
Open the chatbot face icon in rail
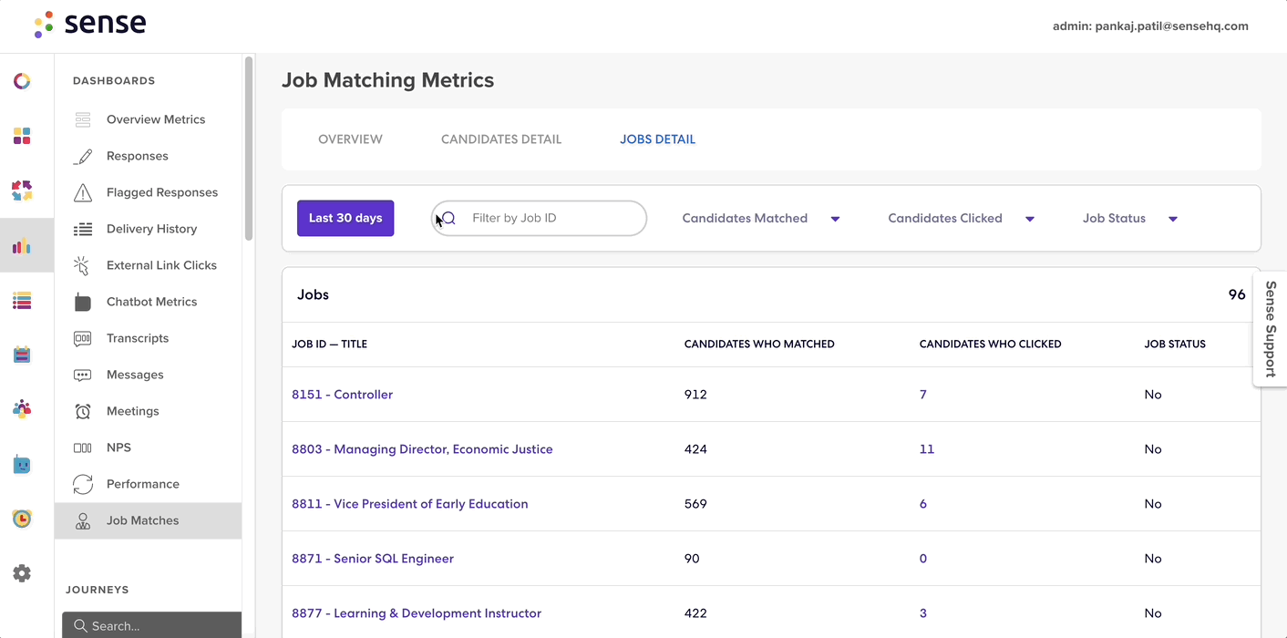[22, 464]
